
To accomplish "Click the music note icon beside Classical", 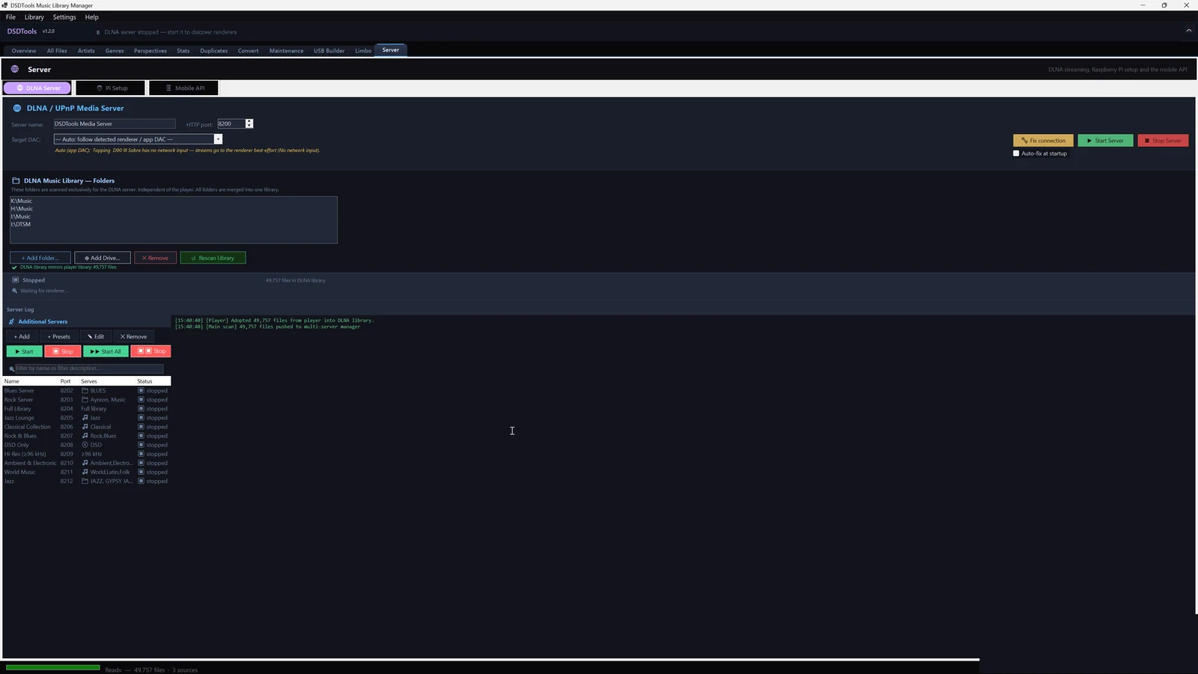I will (x=85, y=427).
